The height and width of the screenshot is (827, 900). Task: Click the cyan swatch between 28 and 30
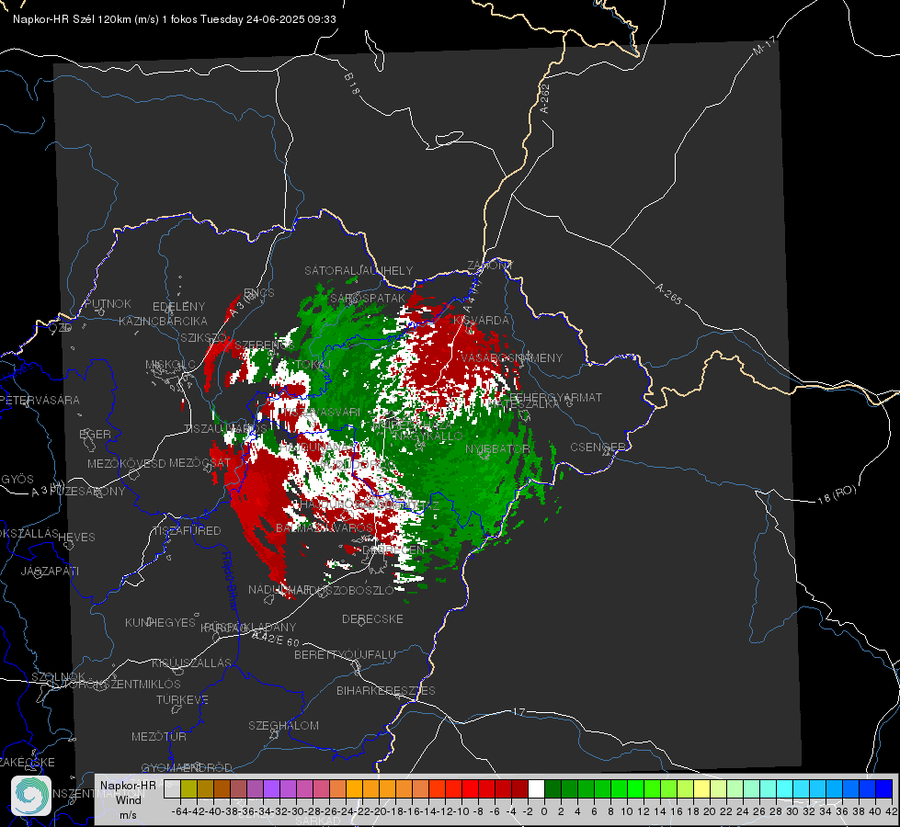pyautogui.click(x=784, y=789)
